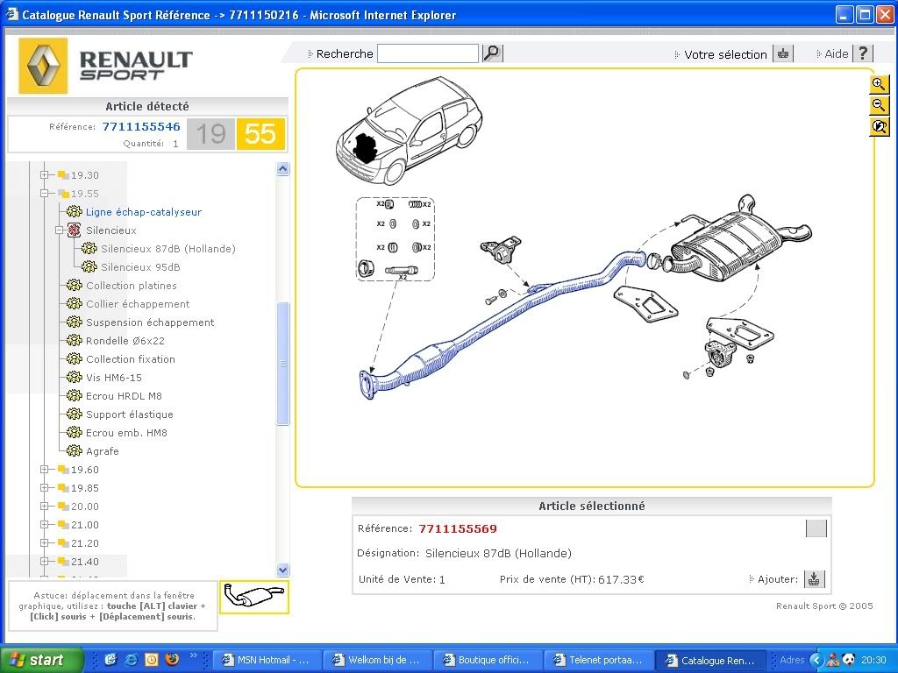This screenshot has height=673, width=898.
Task: Expand the 21.20 tree node
Action: coord(44,542)
